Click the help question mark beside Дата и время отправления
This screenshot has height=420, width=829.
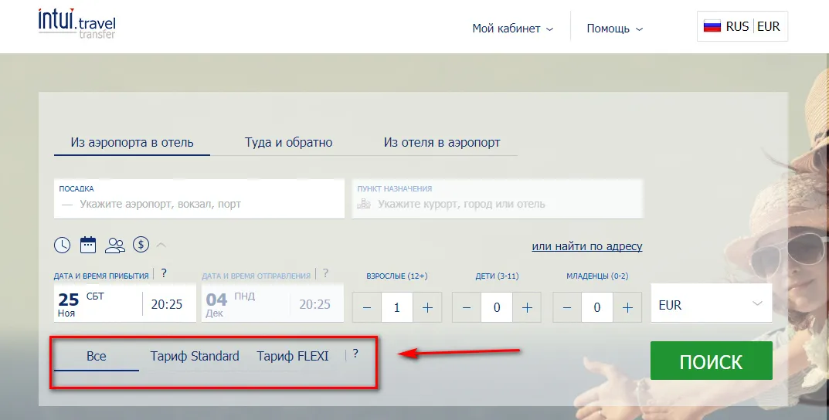pyautogui.click(x=326, y=273)
